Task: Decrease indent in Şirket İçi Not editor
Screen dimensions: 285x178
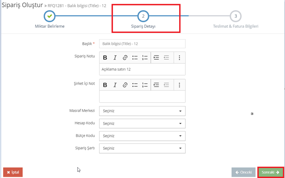Action: [x=166, y=85]
